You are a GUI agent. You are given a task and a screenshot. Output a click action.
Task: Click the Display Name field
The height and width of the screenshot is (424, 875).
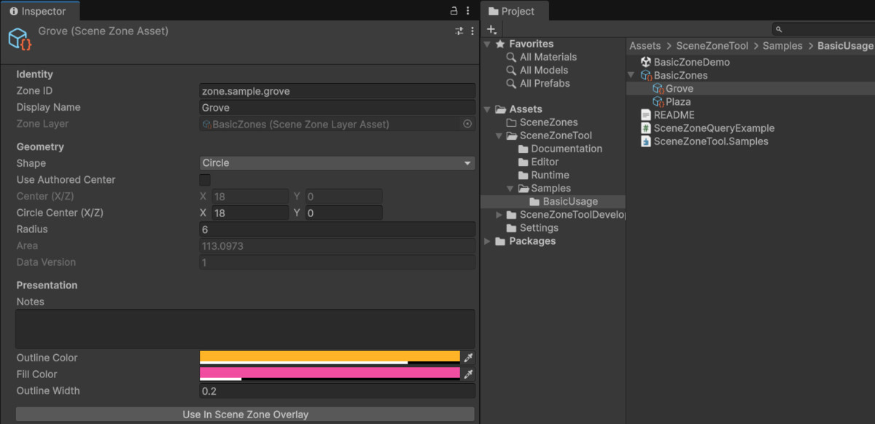pos(338,107)
